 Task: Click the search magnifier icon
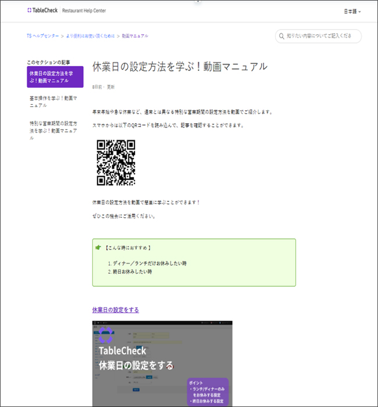(x=281, y=36)
